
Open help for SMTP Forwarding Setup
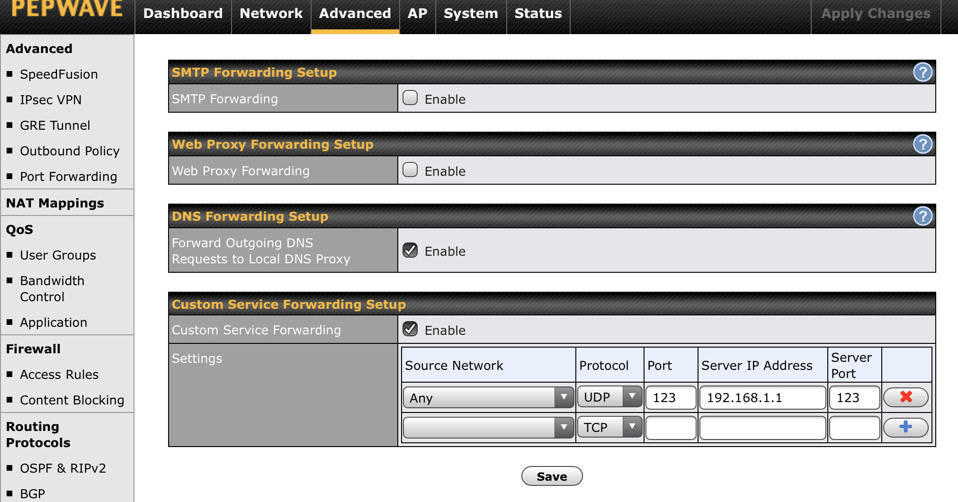pyautogui.click(x=922, y=72)
